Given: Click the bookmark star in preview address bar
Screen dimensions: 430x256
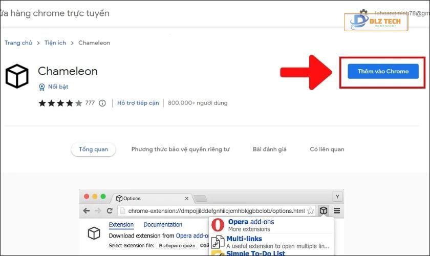Looking at the screenshot, I should pos(310,211).
